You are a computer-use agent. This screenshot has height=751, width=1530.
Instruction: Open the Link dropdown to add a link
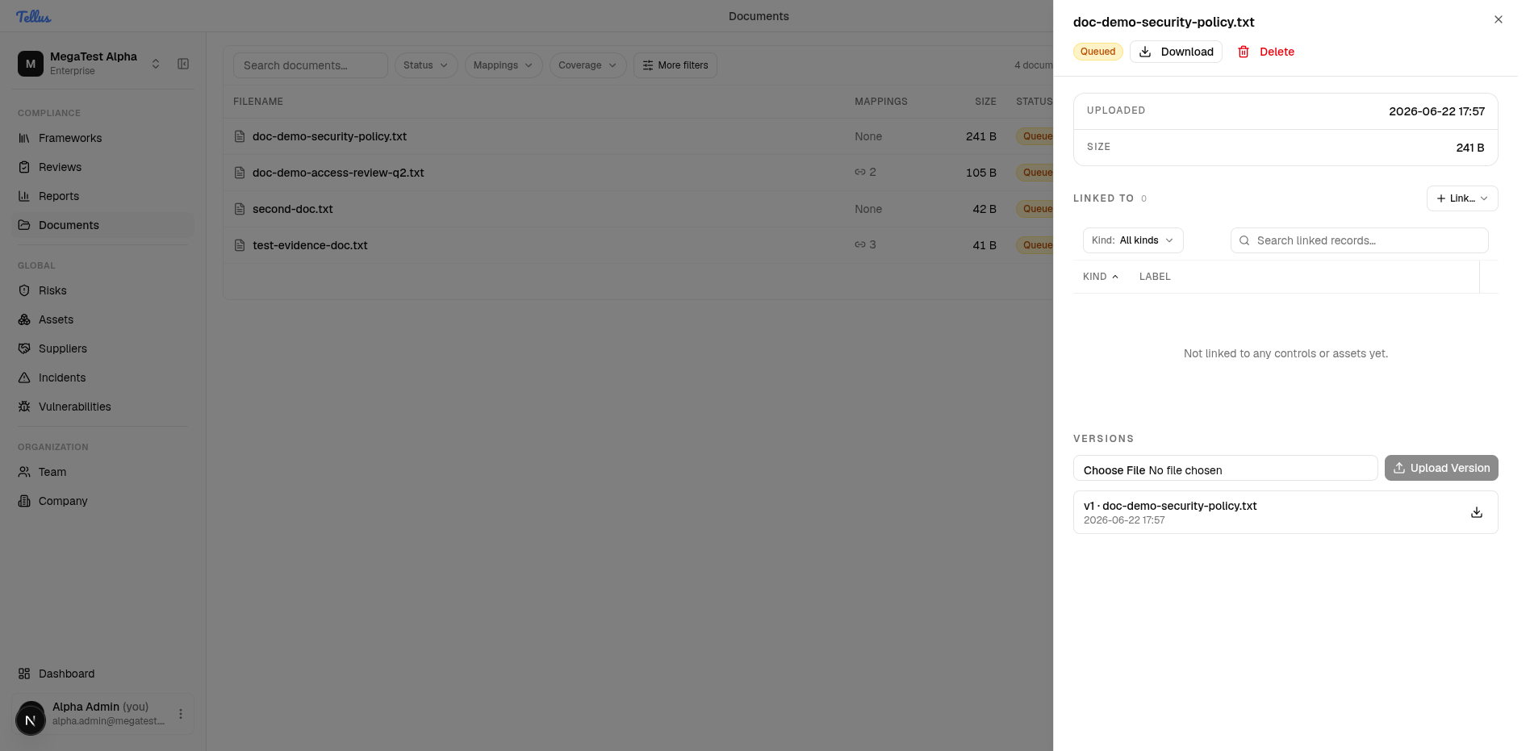(1462, 198)
